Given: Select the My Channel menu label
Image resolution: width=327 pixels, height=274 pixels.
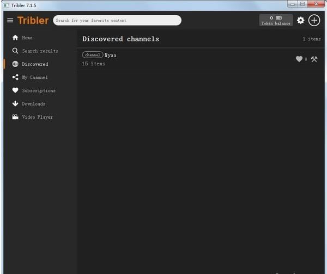Looking at the screenshot, I should click(35, 77).
